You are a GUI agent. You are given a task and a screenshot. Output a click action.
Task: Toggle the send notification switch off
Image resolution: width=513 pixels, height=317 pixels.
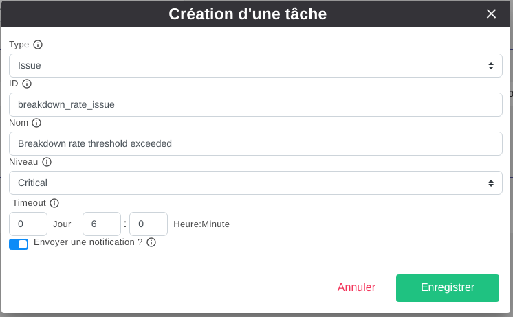(19, 244)
